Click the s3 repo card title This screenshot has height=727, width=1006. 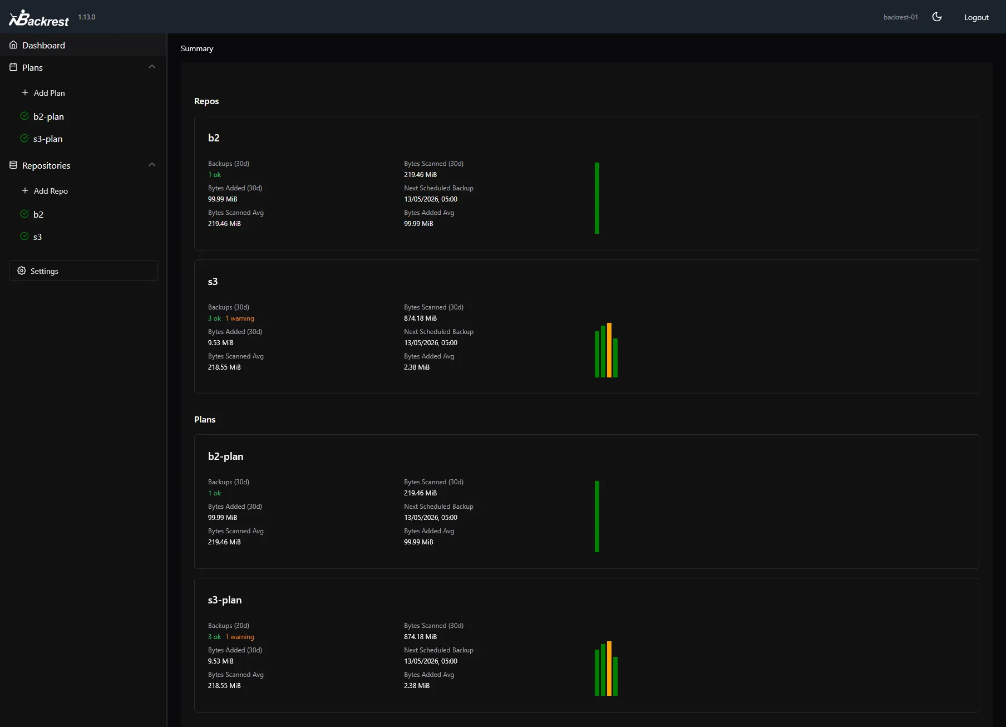[x=213, y=282]
